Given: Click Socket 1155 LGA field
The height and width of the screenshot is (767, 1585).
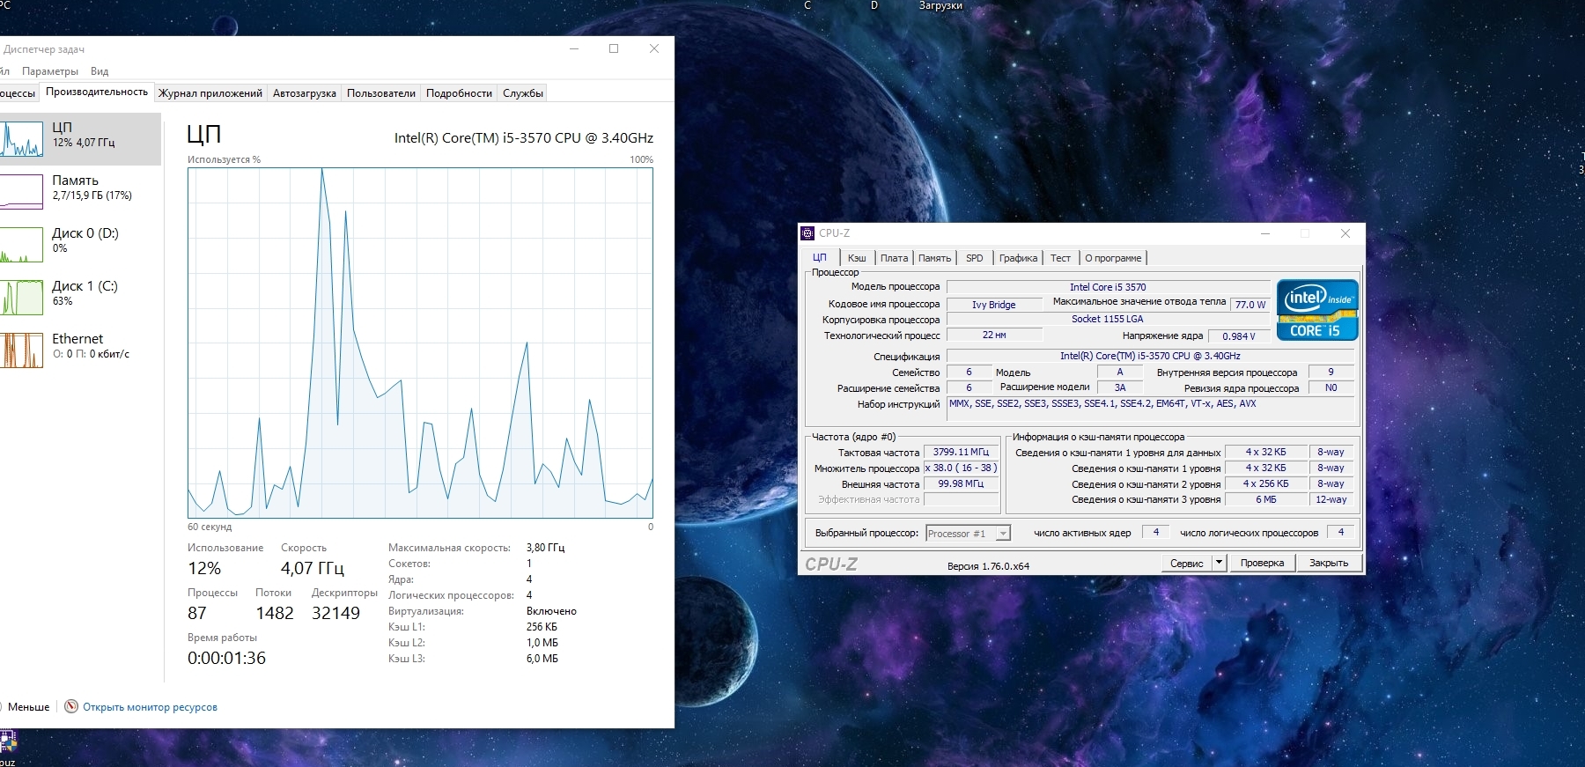Looking at the screenshot, I should click(x=1108, y=319).
